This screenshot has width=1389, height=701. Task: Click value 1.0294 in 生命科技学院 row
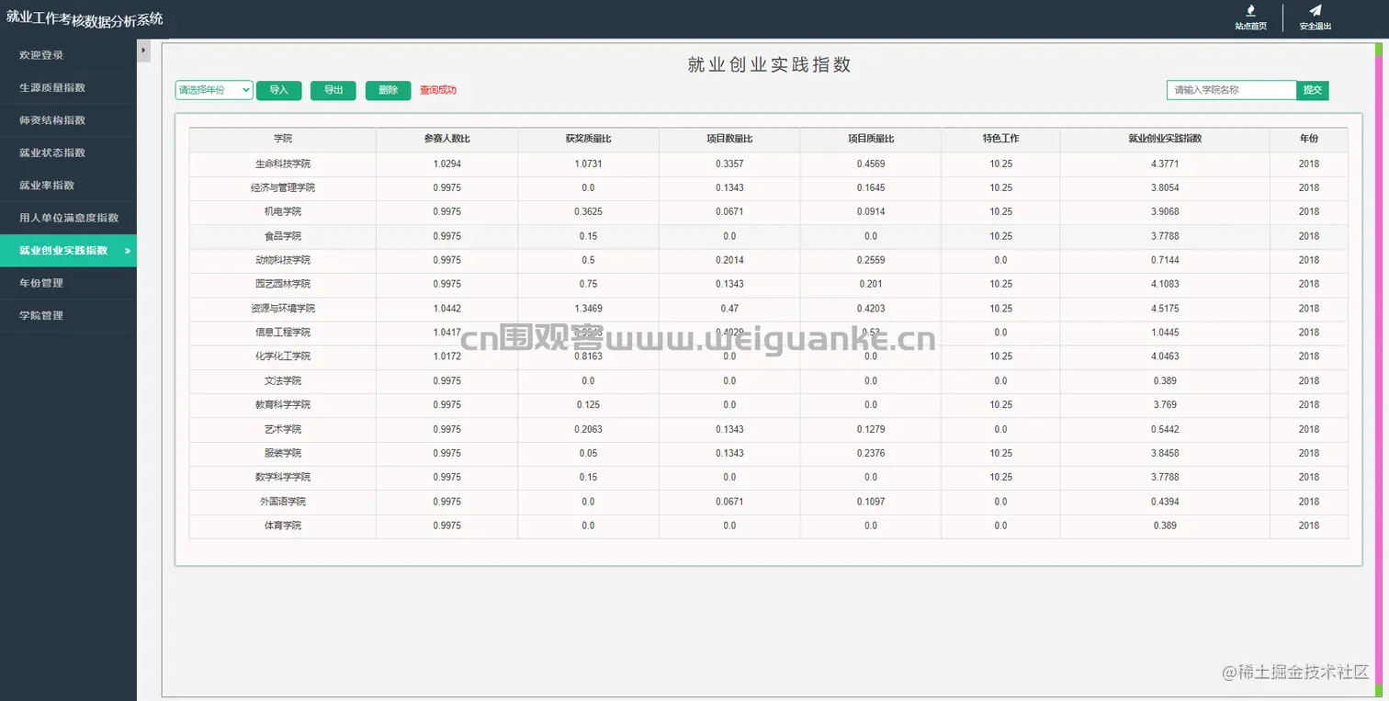click(x=447, y=164)
